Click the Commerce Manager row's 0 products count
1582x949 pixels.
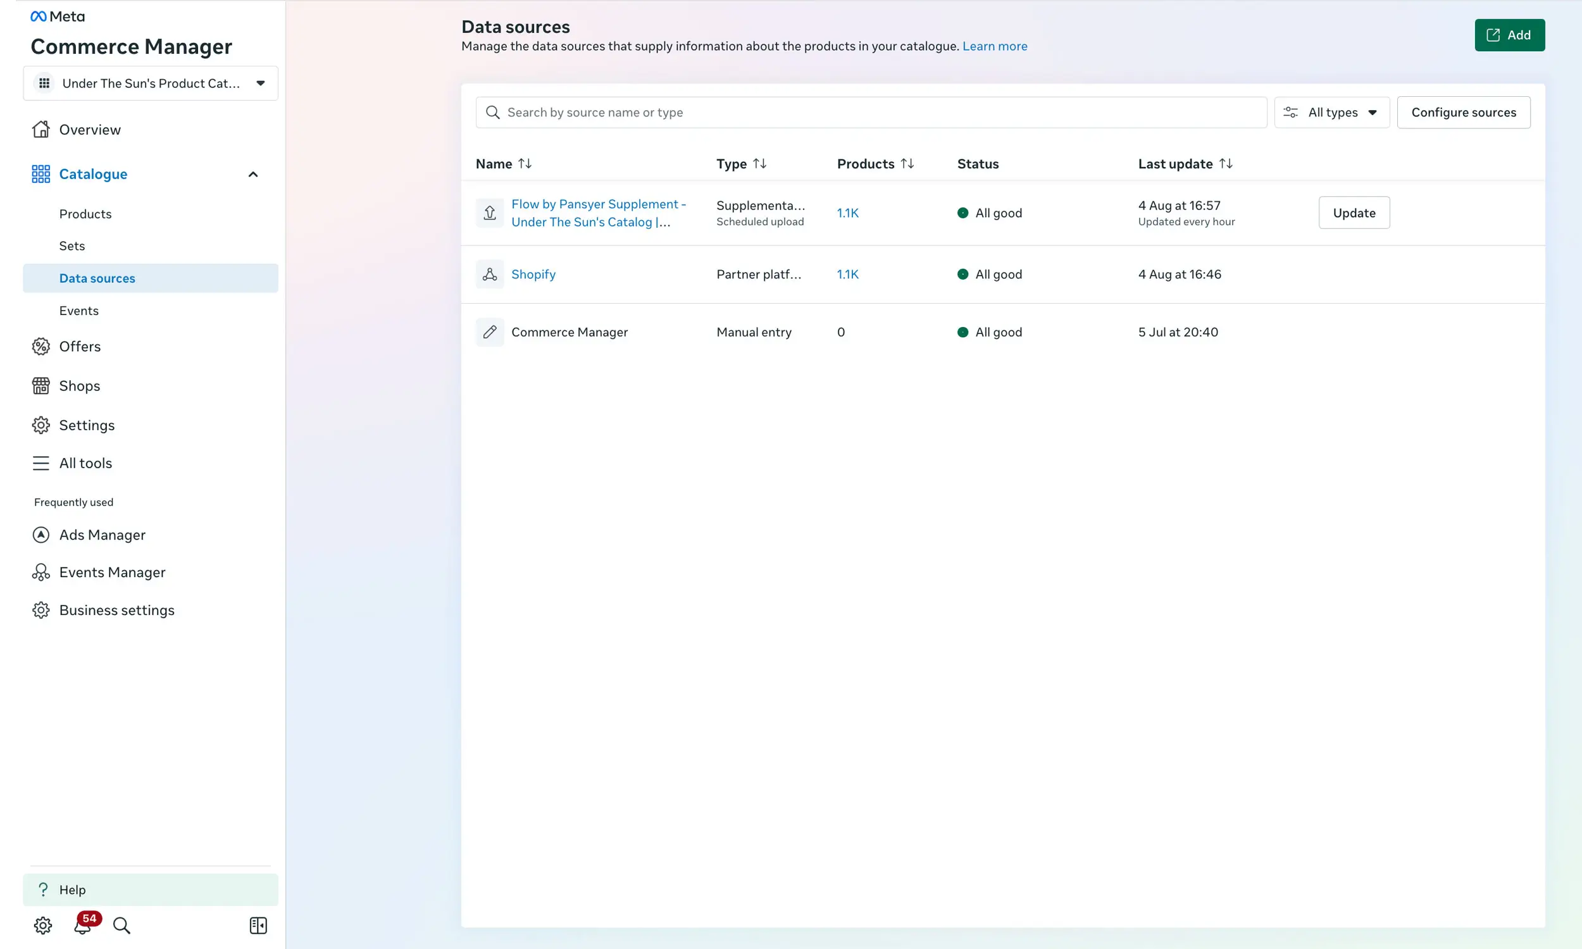tap(841, 332)
